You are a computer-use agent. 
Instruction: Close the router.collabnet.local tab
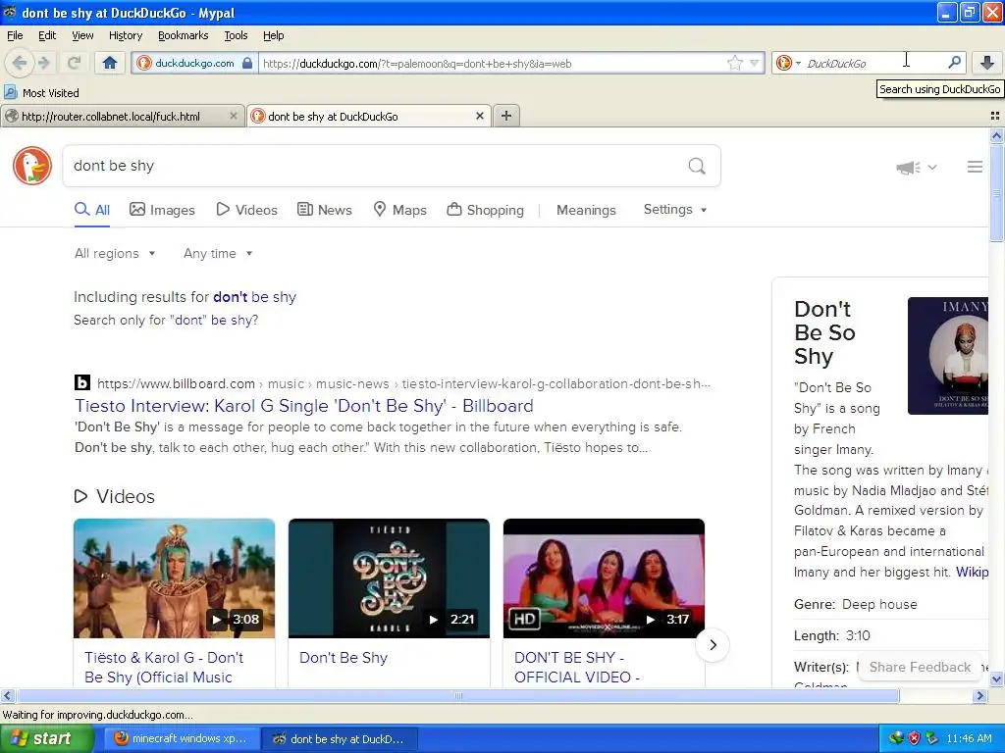[234, 116]
